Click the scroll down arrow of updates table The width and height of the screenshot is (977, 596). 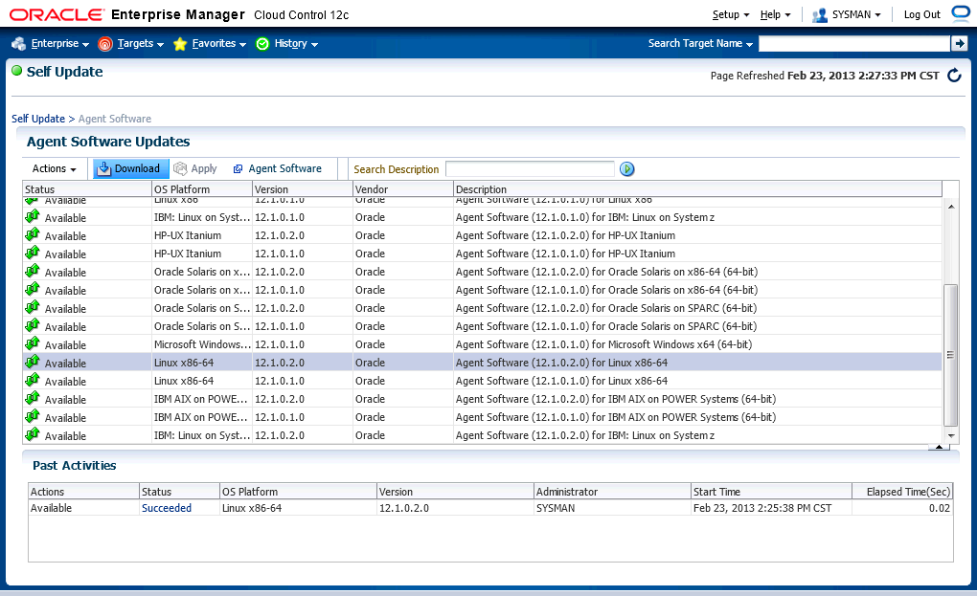point(951,435)
